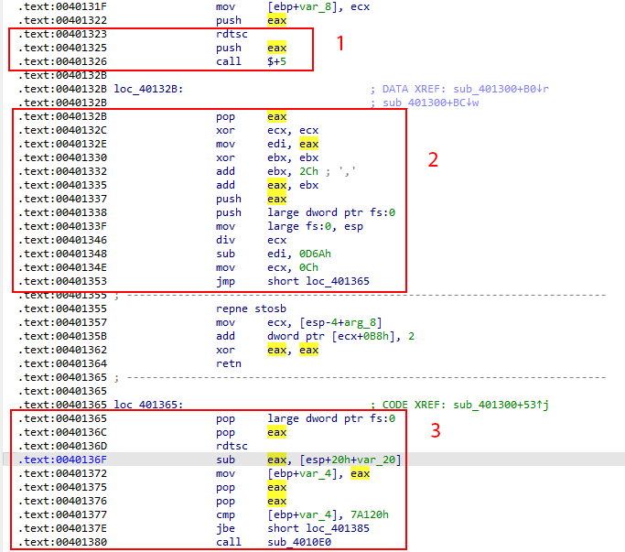625x552 pixels.
Task: Click the 'div ecx' instruction
Action: coord(251,240)
